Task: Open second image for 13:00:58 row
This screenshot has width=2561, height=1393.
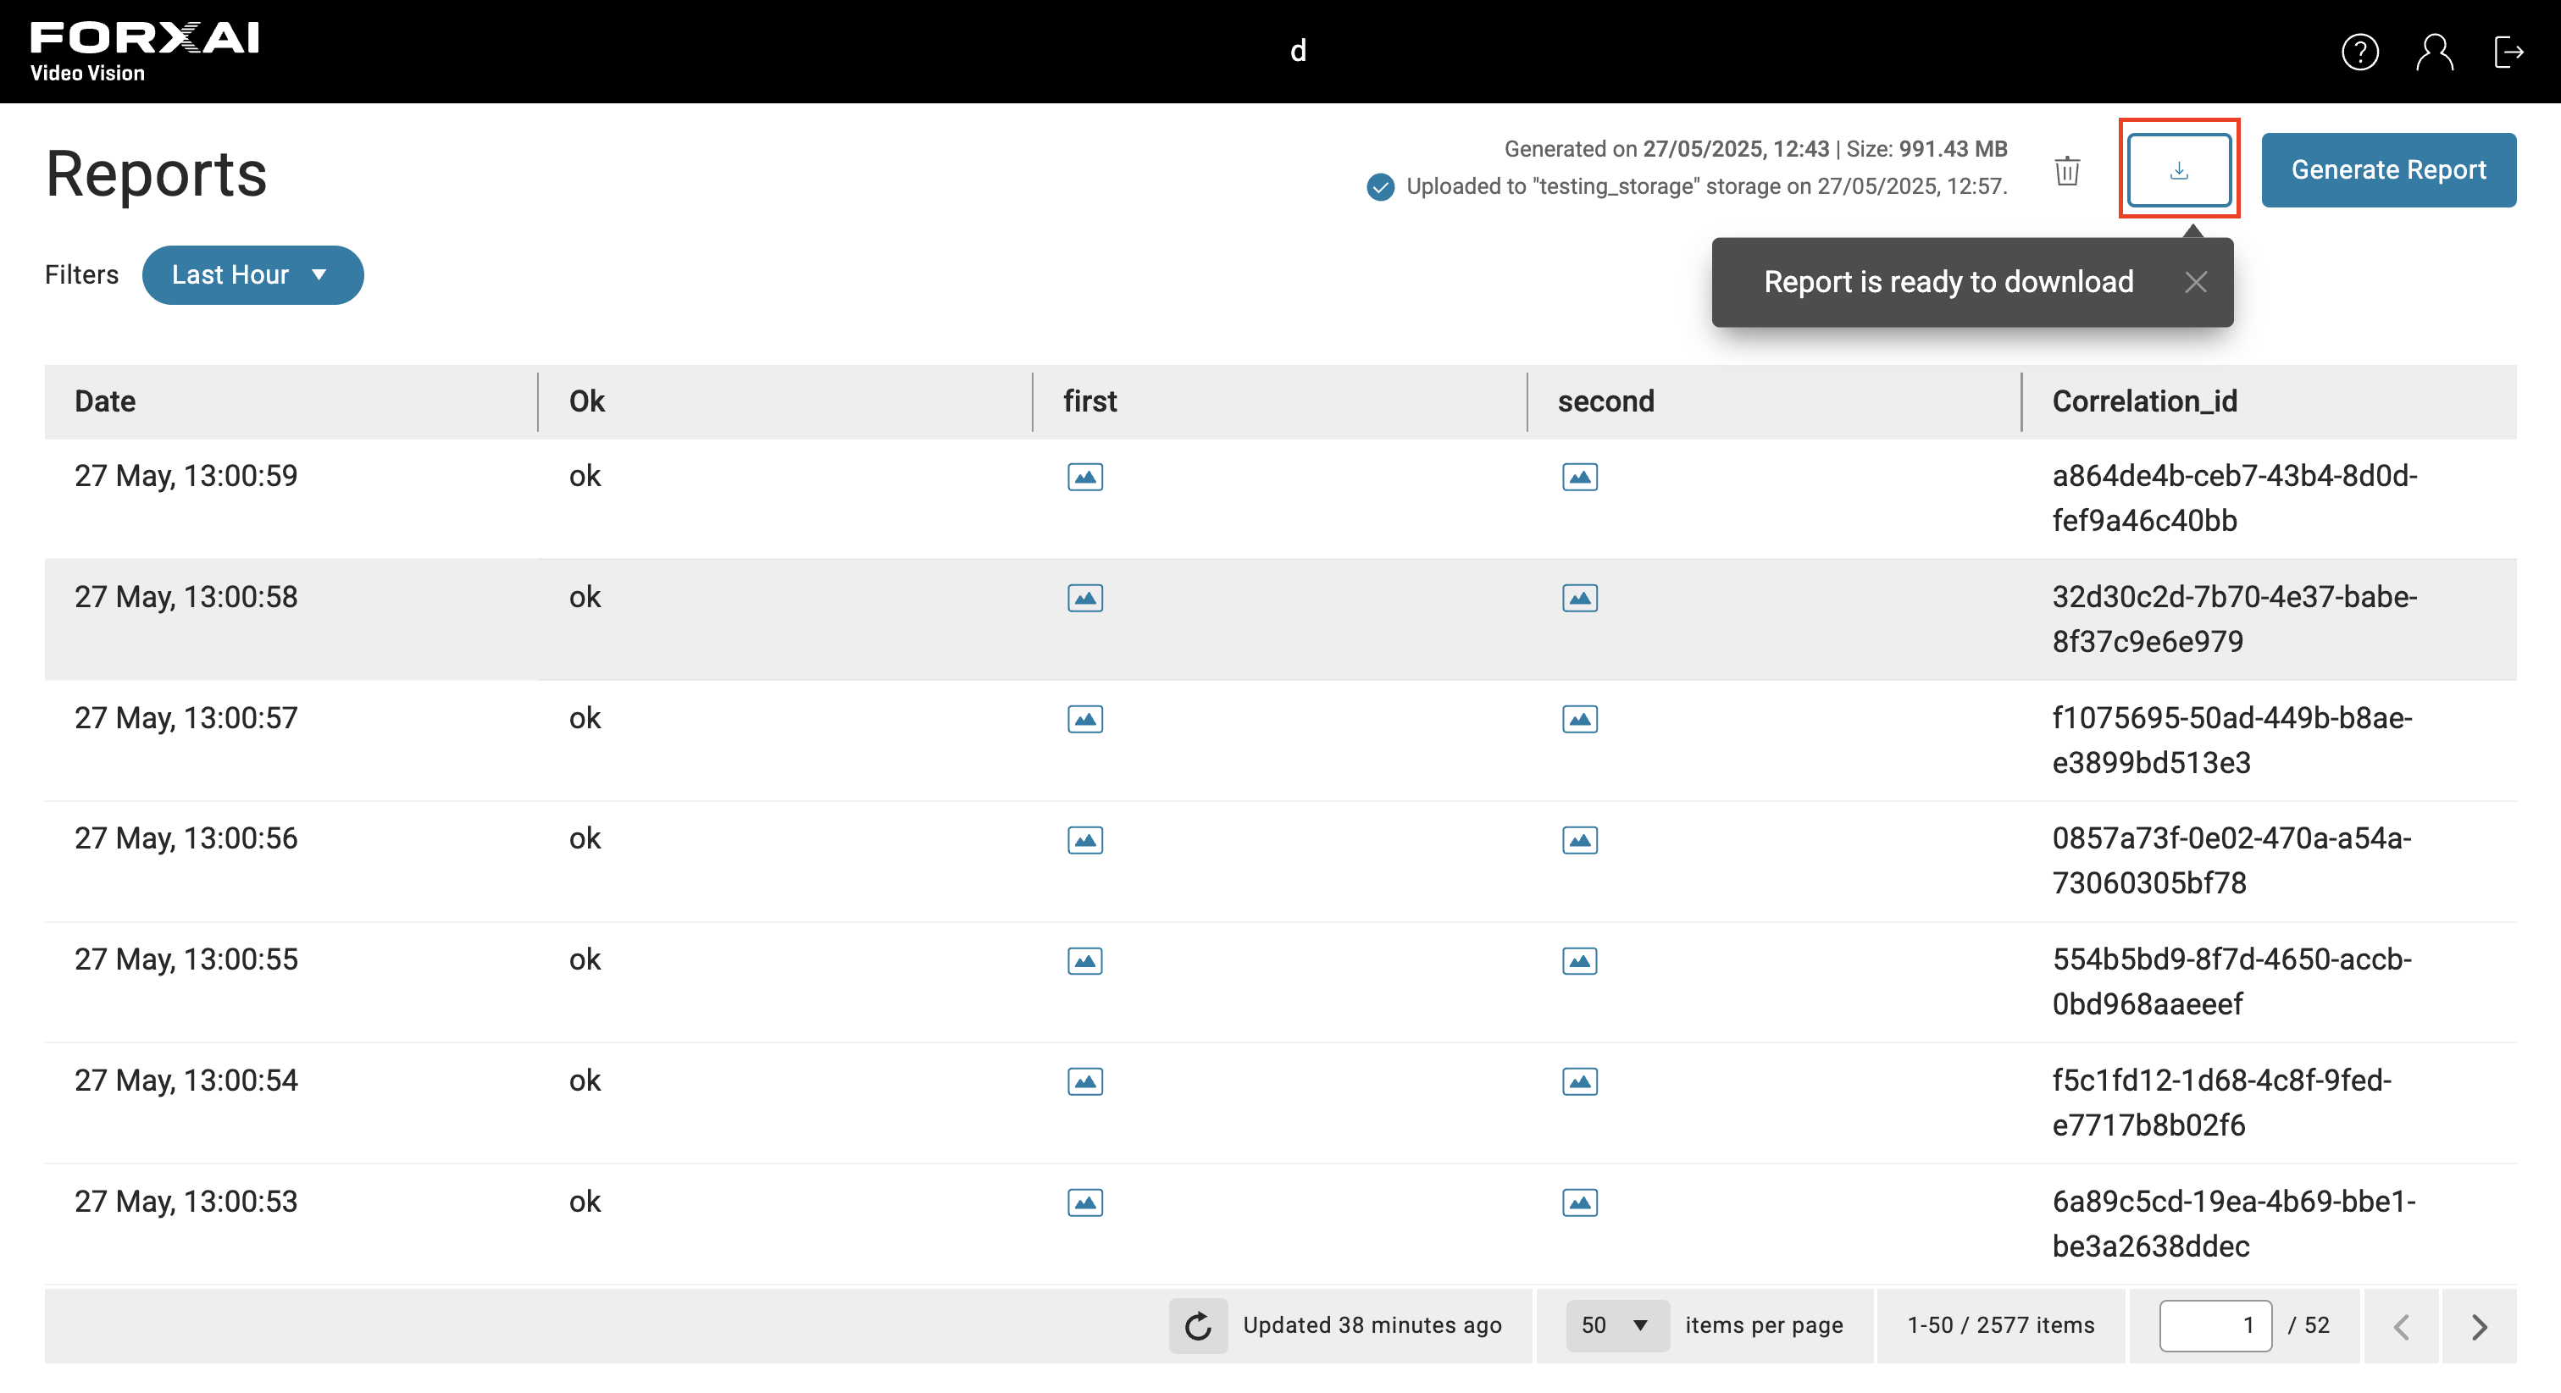Action: point(1580,598)
